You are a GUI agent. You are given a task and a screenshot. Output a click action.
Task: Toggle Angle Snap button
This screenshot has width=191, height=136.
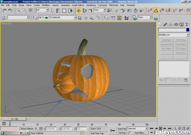(156, 11)
